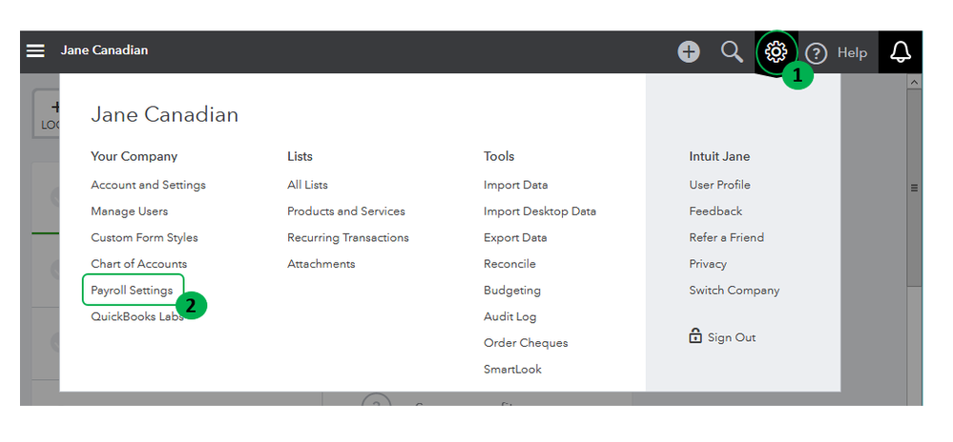Click the Refer a Friend link
Screen dimensions: 953x442
pos(726,237)
